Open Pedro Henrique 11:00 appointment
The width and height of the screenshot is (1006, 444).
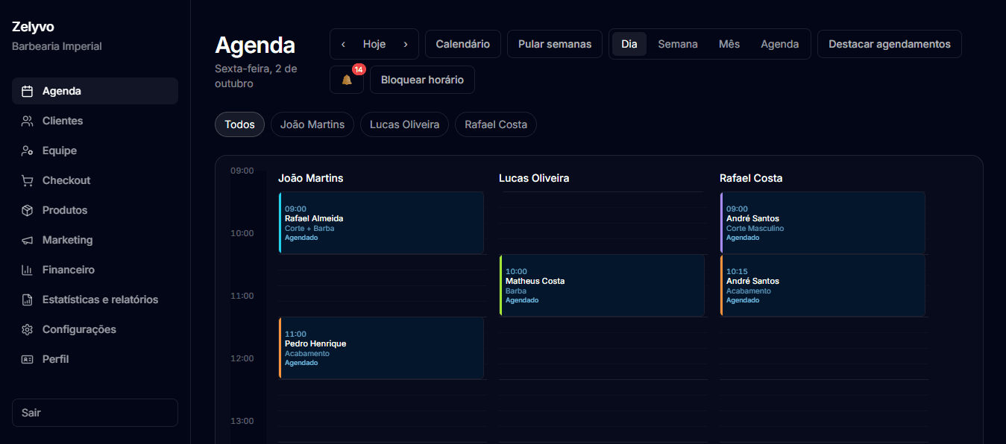click(381, 348)
